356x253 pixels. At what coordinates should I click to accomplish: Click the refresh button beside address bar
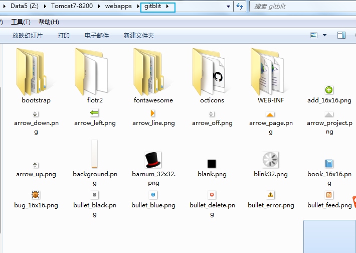coord(240,7)
